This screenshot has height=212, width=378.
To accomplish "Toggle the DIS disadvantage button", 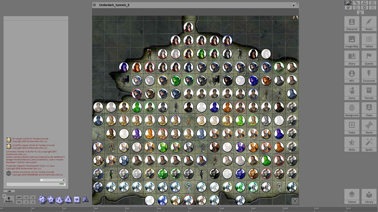I will [x=19, y=202].
